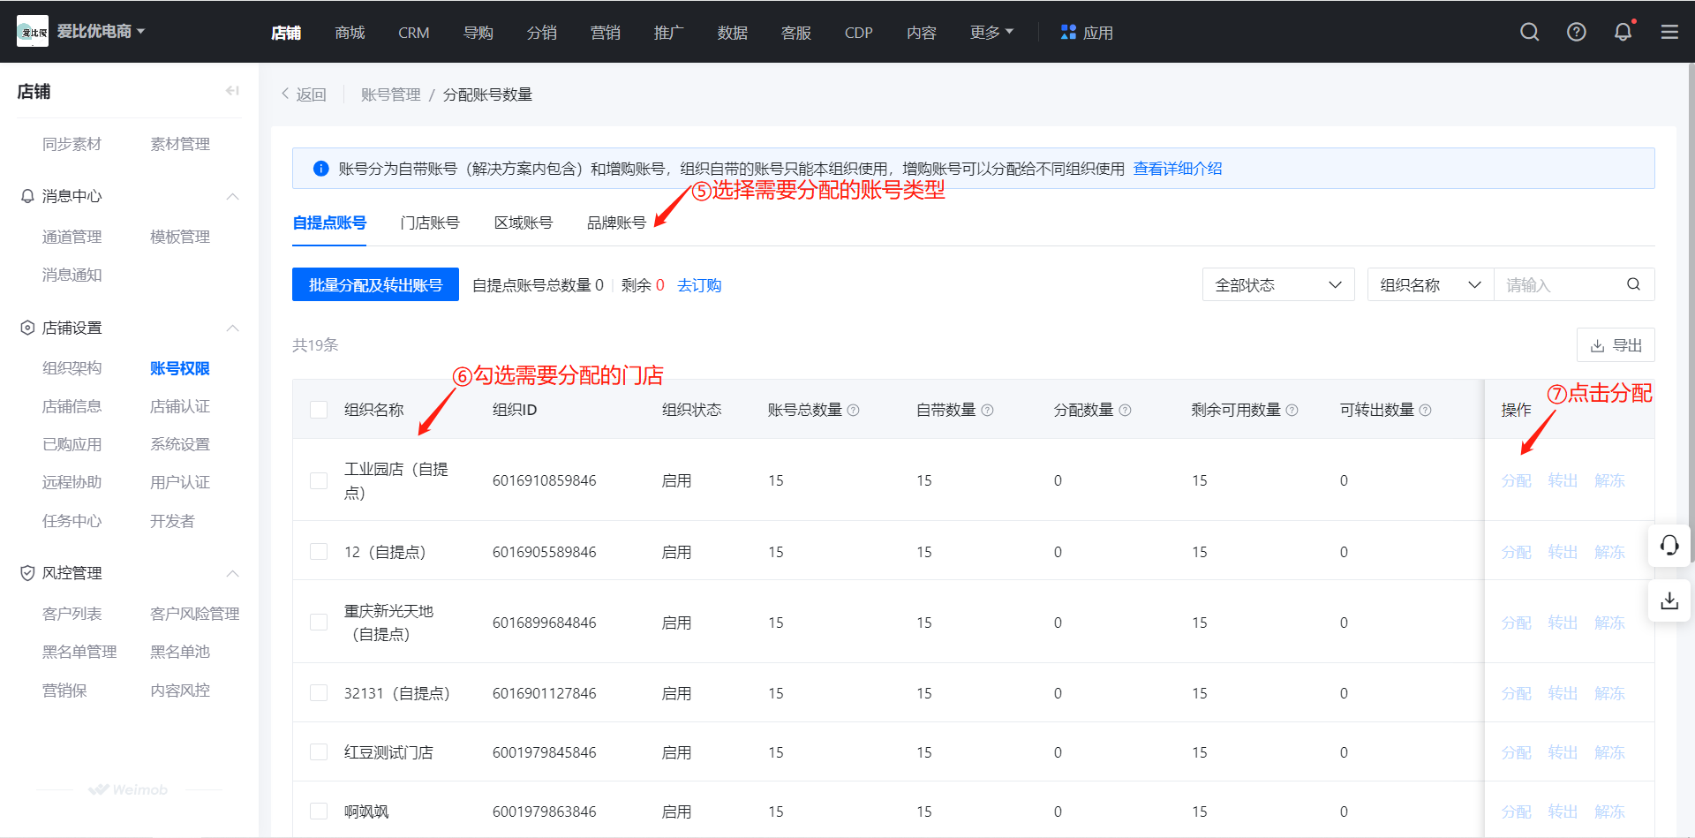Viewport: 1695px width, 838px height.
Task: Switch to 门店账号 tab
Action: [x=430, y=223]
